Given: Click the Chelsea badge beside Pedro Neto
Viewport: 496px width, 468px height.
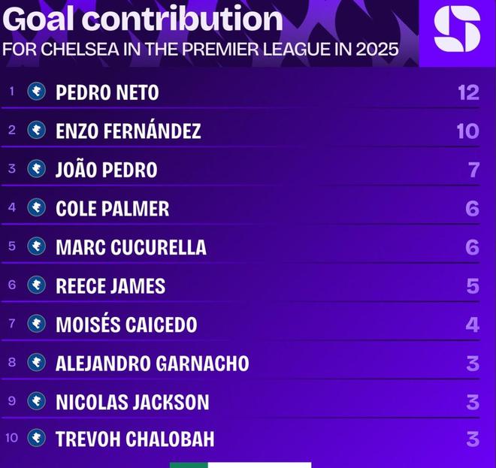Looking at the screenshot, I should pyautogui.click(x=36, y=92).
